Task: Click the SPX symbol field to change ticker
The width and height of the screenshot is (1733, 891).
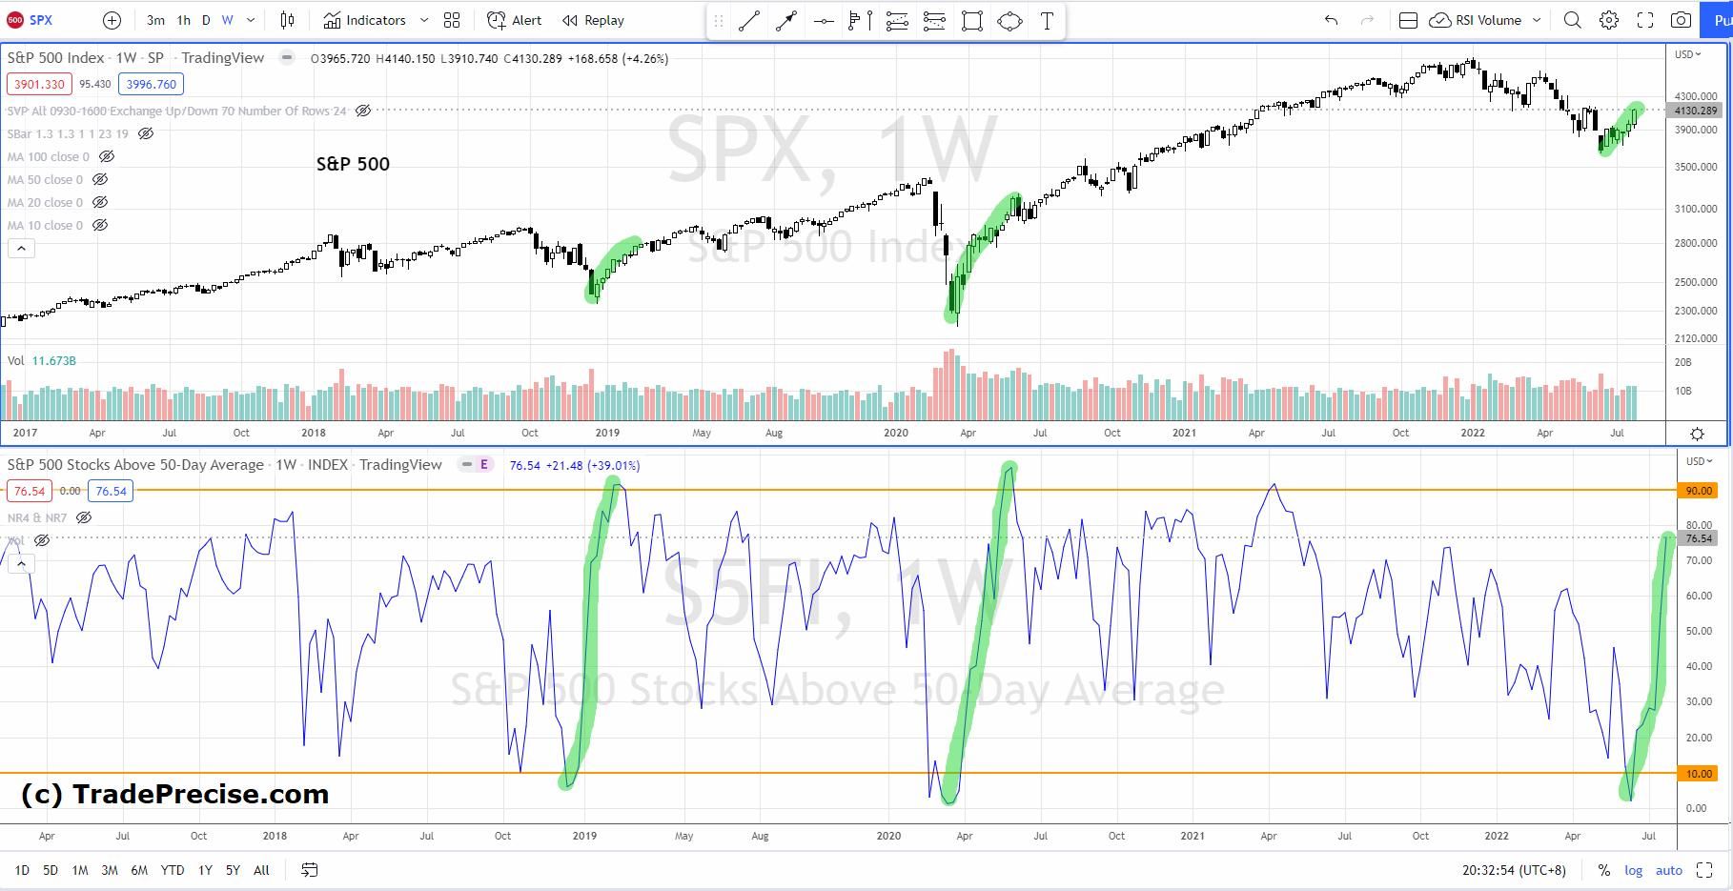Action: click(40, 19)
